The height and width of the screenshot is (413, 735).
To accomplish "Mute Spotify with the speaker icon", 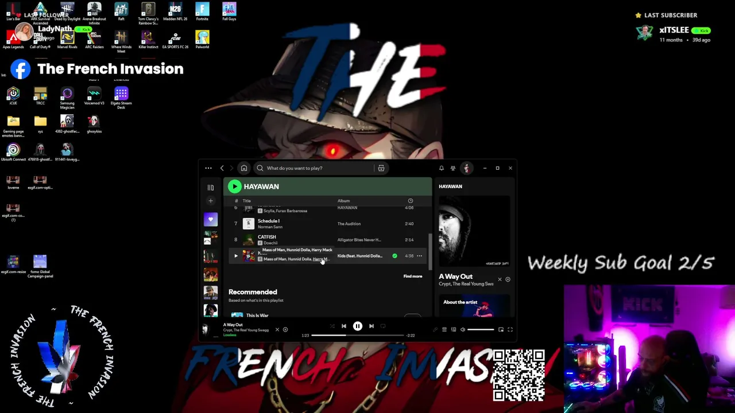I will (463, 330).
